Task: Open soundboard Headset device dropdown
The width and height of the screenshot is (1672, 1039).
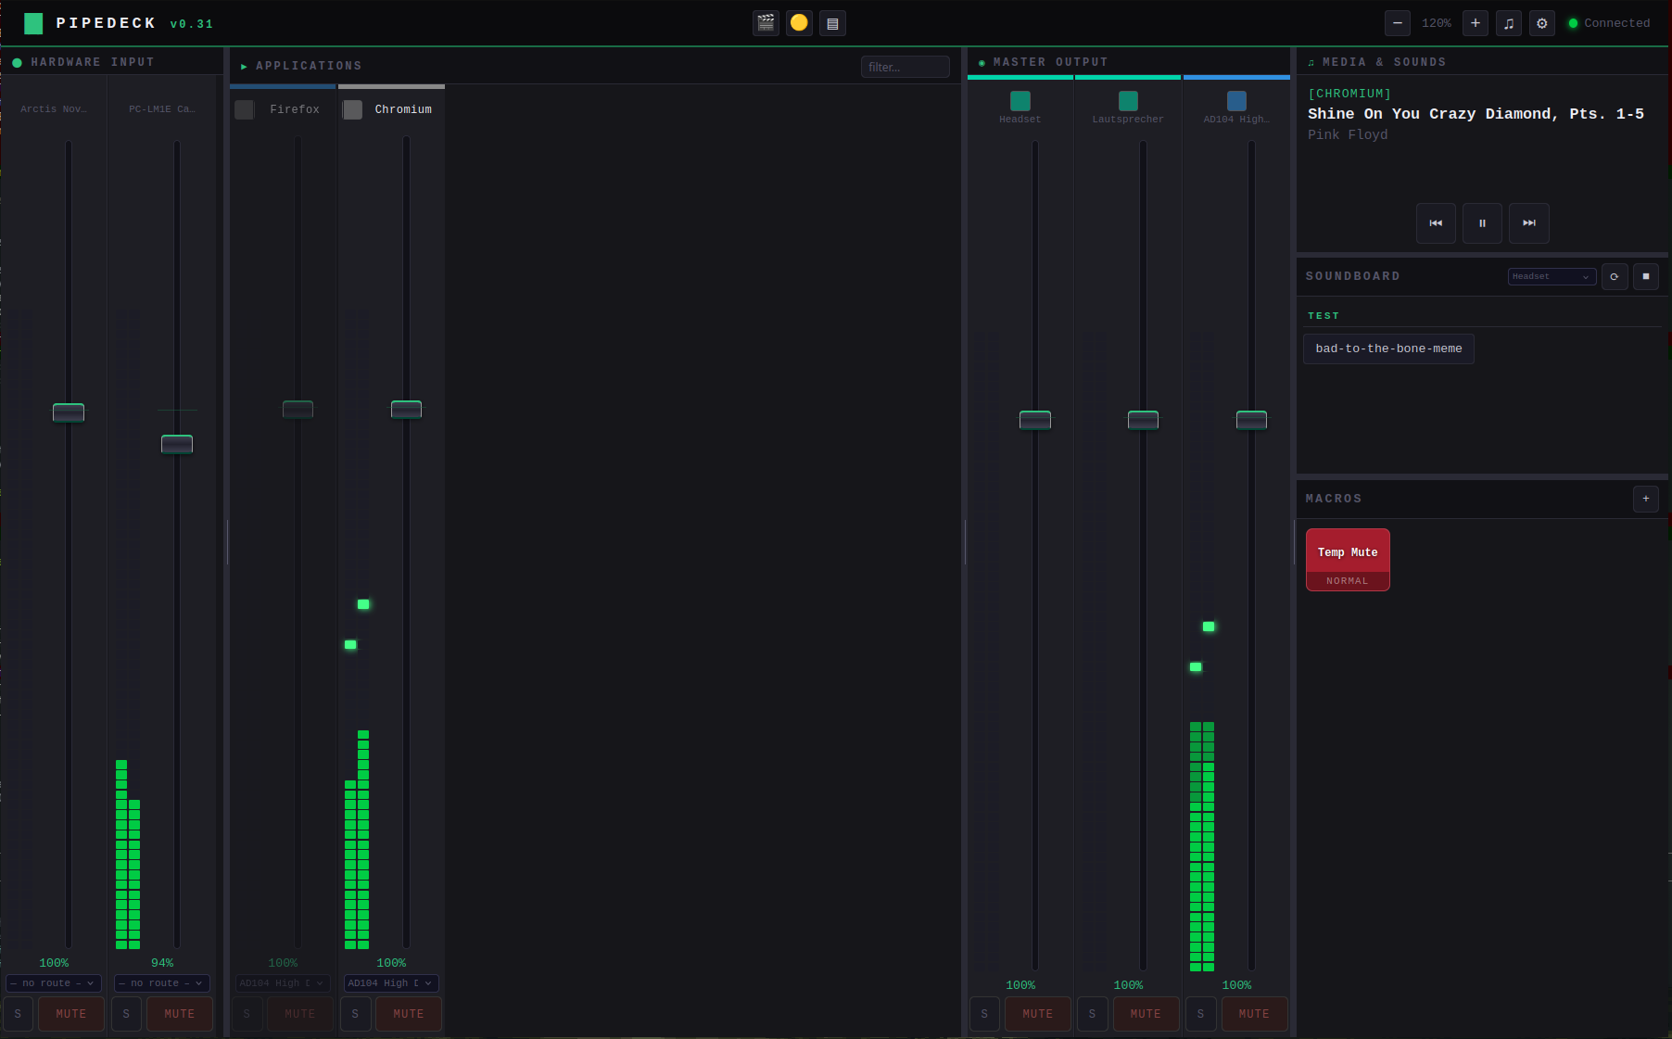Action: tap(1552, 276)
